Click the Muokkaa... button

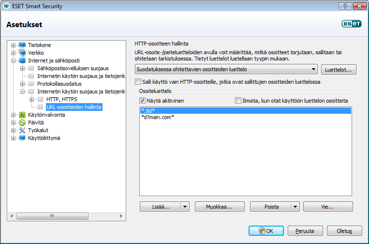click(x=220, y=207)
